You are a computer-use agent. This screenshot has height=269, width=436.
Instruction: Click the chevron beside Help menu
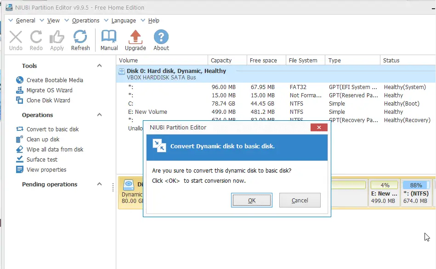pyautogui.click(x=143, y=20)
